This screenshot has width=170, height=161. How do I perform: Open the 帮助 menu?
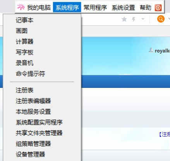coord(146,7)
